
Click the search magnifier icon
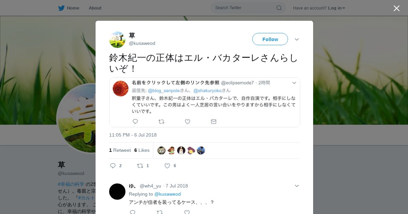279,8
